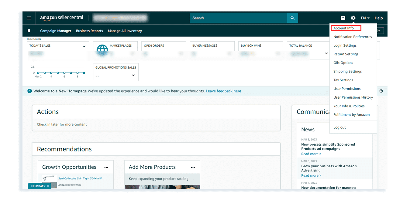The image size is (410, 200).
Task: Click the bookmark pin icon in navbar
Action: click(29, 31)
